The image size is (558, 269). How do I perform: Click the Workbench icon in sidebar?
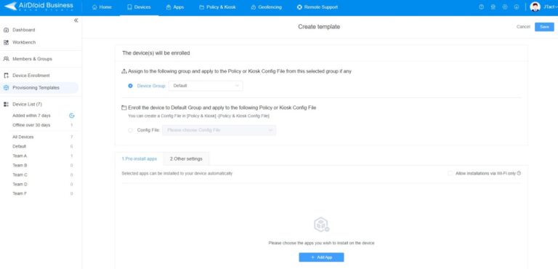point(6,42)
